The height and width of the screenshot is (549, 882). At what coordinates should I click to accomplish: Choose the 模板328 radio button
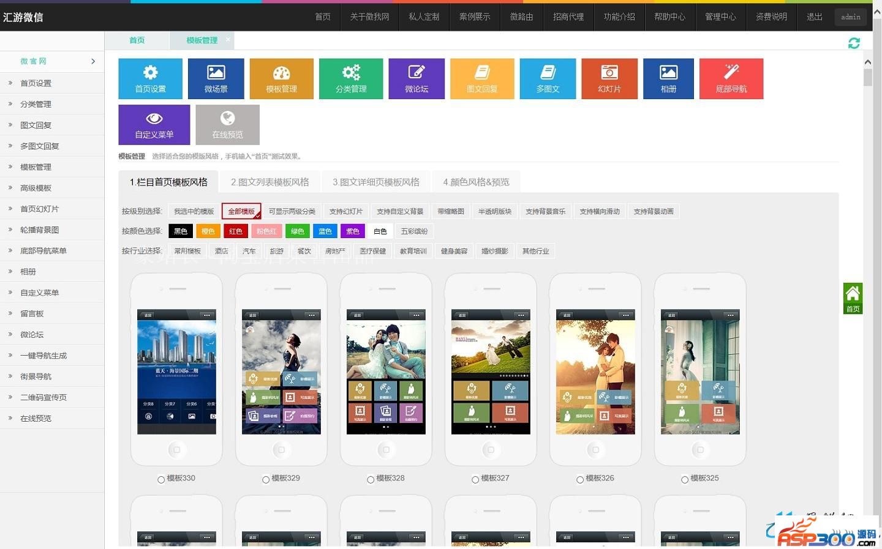[371, 480]
